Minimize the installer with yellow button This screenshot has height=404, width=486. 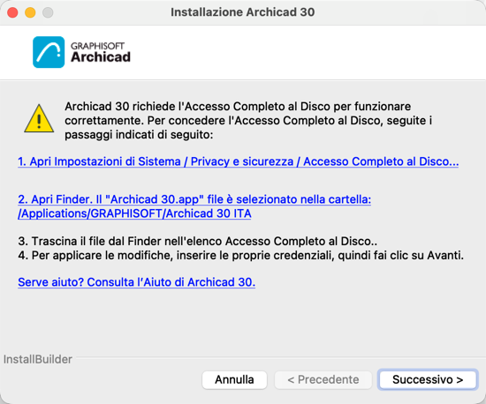(x=30, y=12)
